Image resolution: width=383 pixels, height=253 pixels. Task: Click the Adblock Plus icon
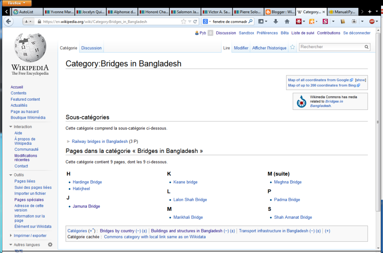[x=371, y=22]
